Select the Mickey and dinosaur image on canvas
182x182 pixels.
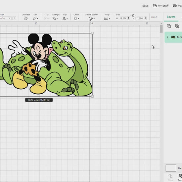(x=46, y=65)
